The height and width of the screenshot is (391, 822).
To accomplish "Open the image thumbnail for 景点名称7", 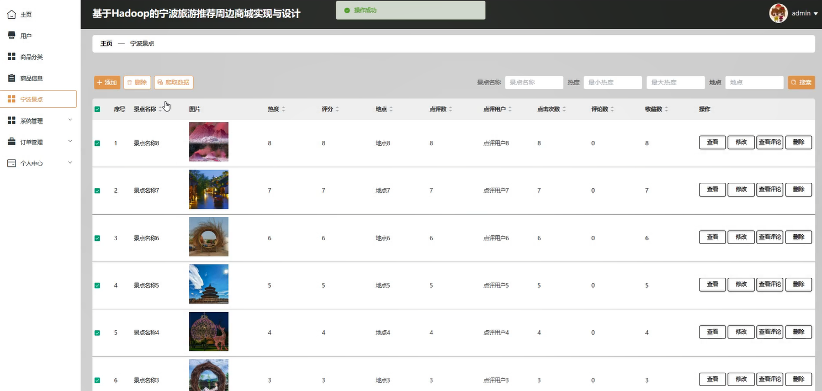I will [209, 189].
